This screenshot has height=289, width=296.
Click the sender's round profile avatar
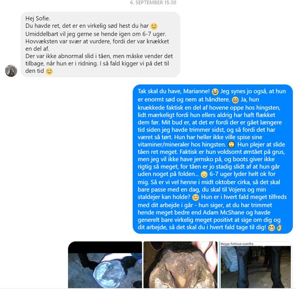[11, 71]
